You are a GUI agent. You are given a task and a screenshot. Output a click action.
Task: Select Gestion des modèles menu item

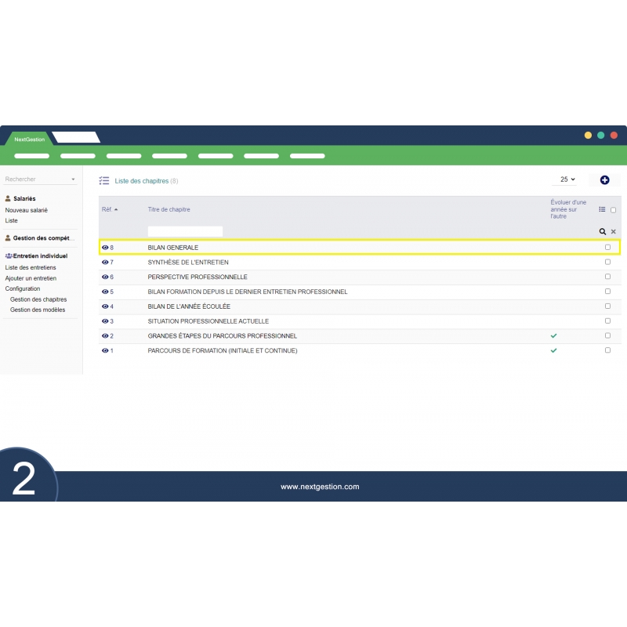coord(38,310)
